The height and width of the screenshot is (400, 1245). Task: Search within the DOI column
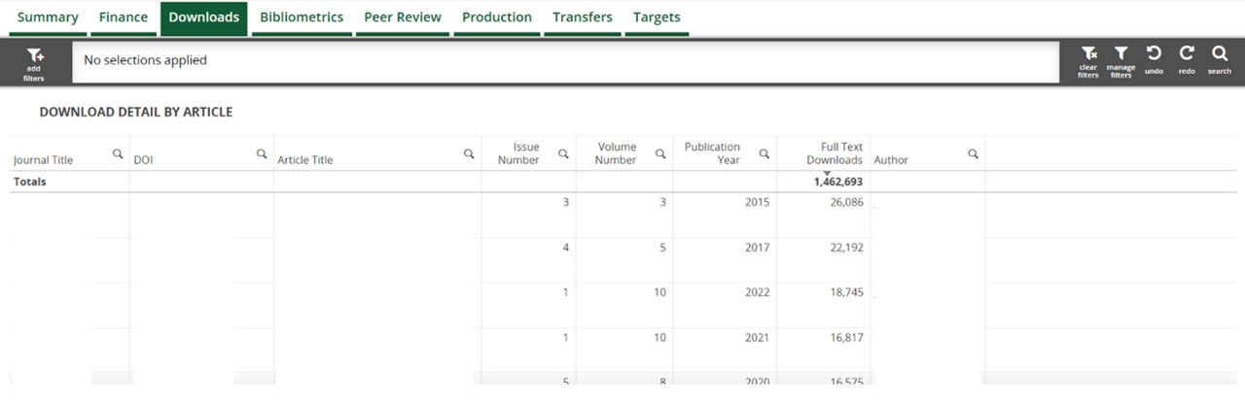pos(262,153)
